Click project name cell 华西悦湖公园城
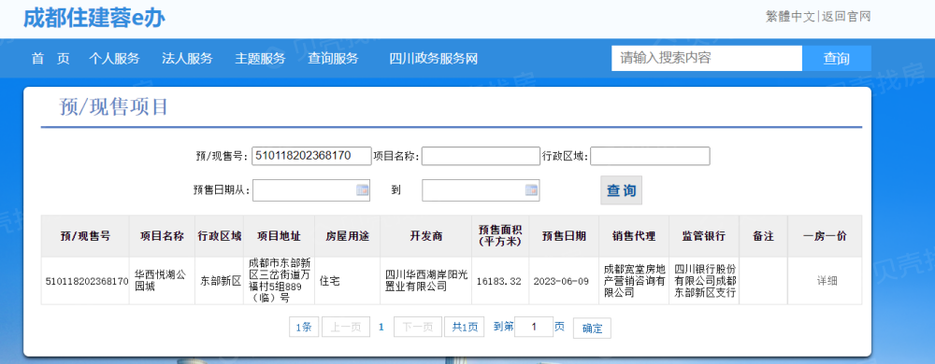 coord(161,281)
